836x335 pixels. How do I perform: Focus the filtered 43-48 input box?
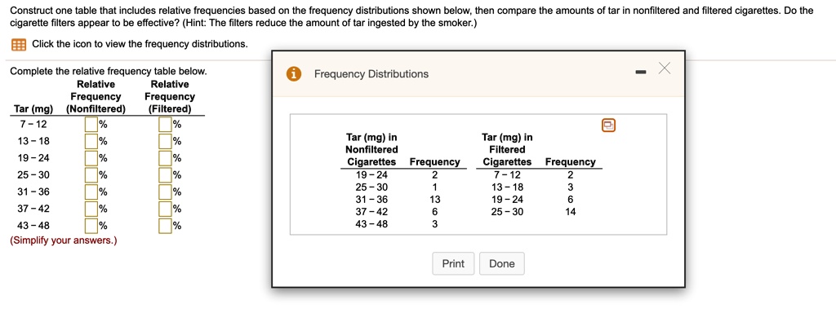coord(165,225)
